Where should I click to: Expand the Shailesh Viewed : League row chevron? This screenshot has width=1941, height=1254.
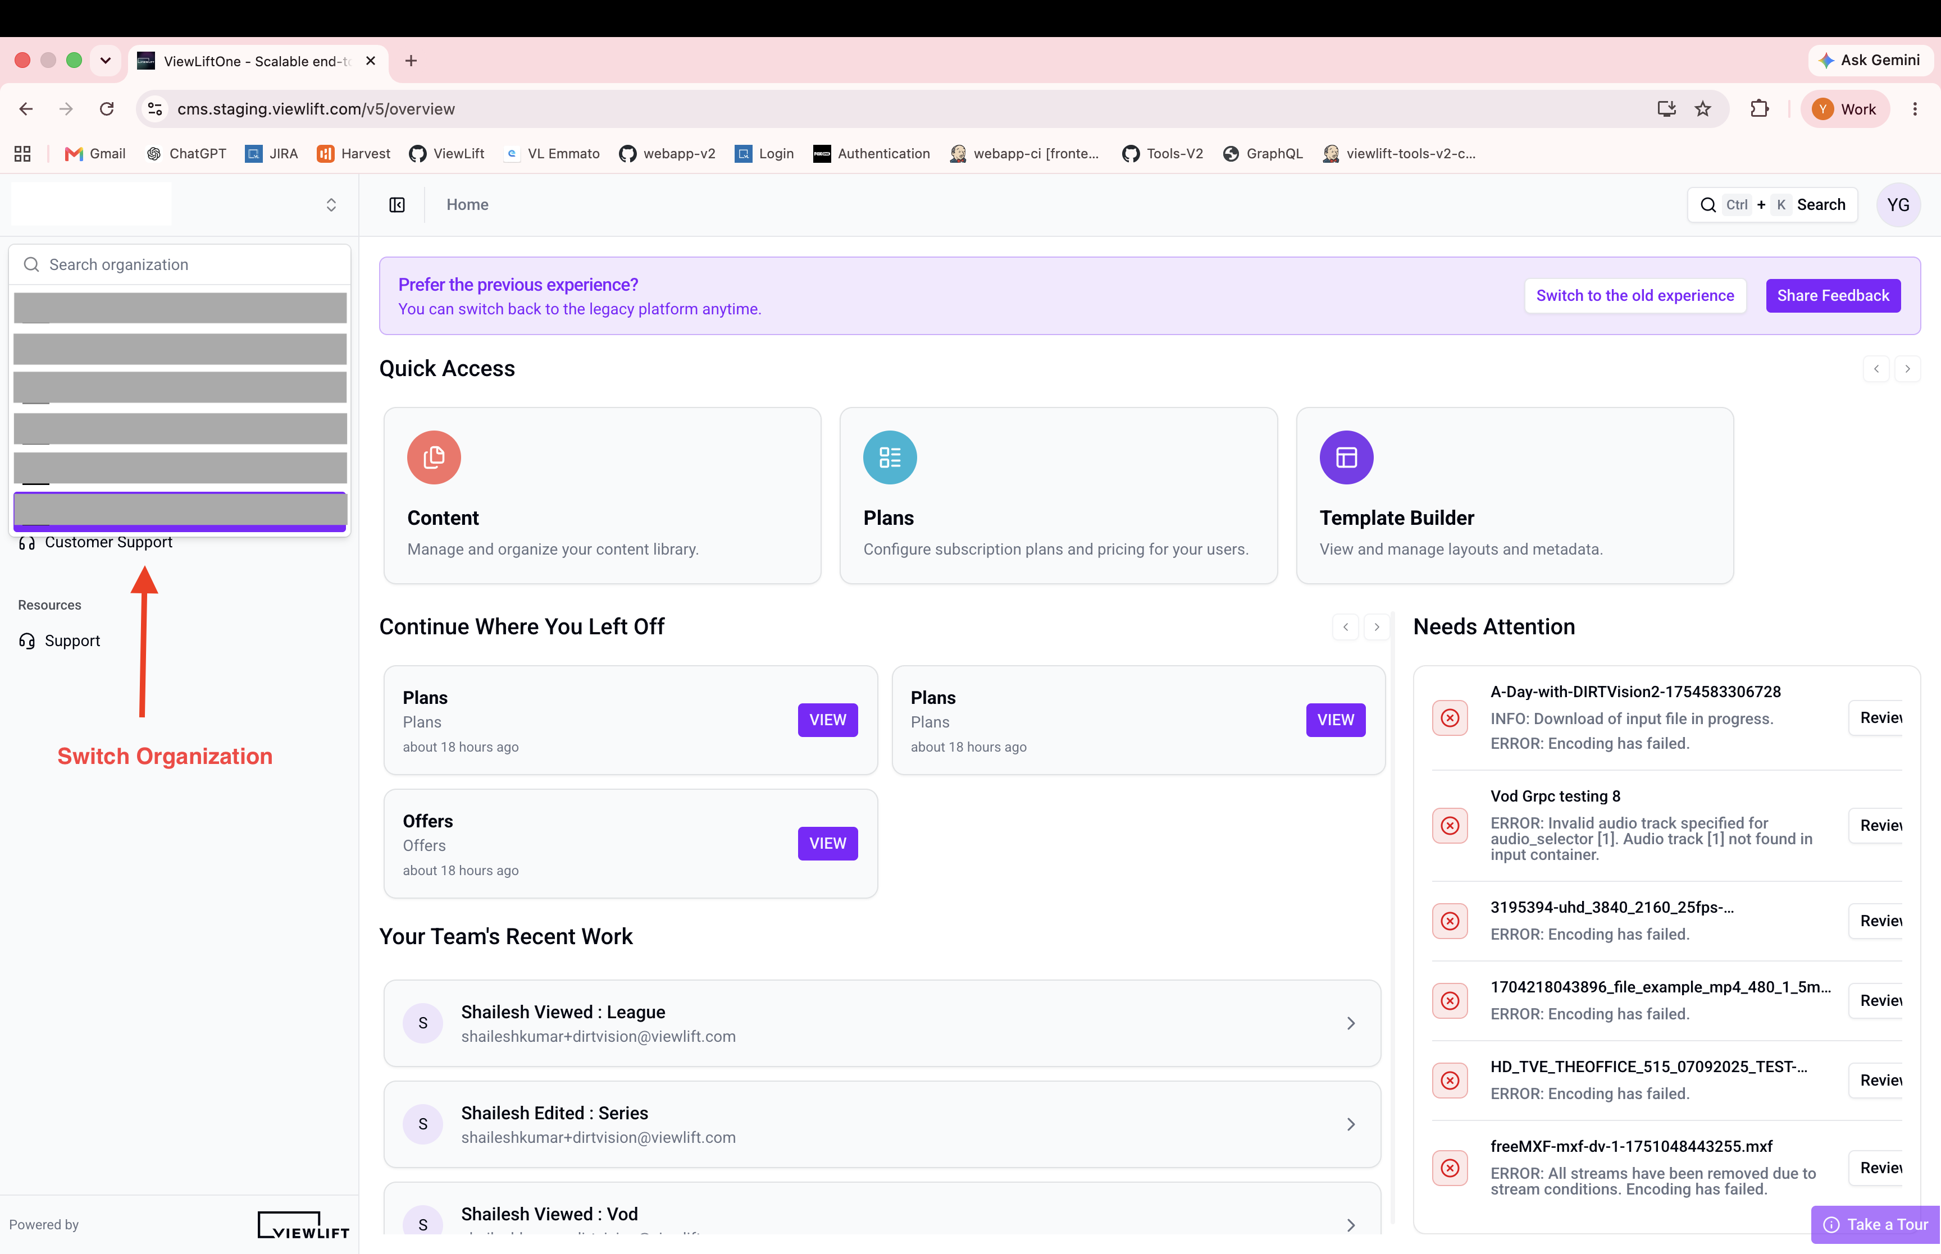1351,1023
